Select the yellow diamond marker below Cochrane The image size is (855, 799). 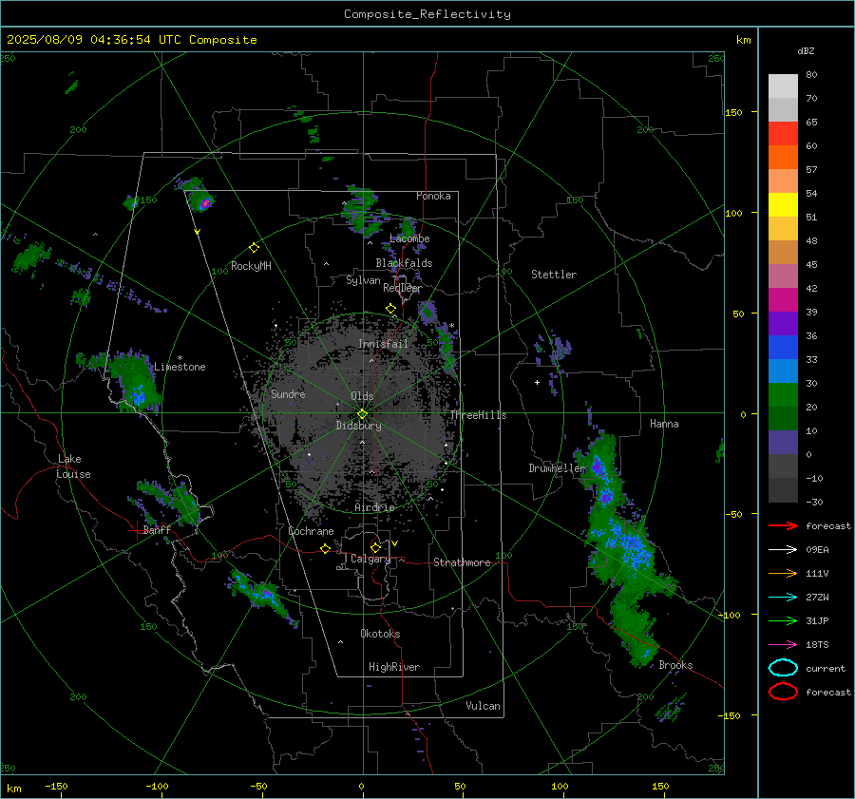[x=326, y=548]
